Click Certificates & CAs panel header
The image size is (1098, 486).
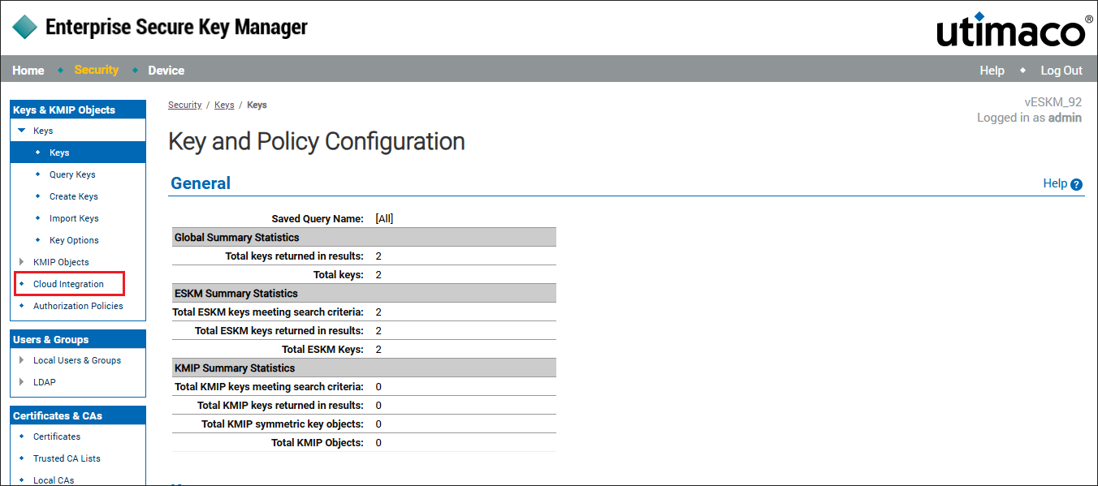[x=78, y=415]
